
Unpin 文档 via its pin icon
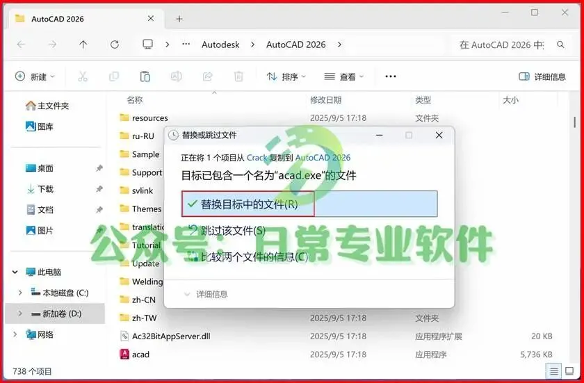[99, 210]
